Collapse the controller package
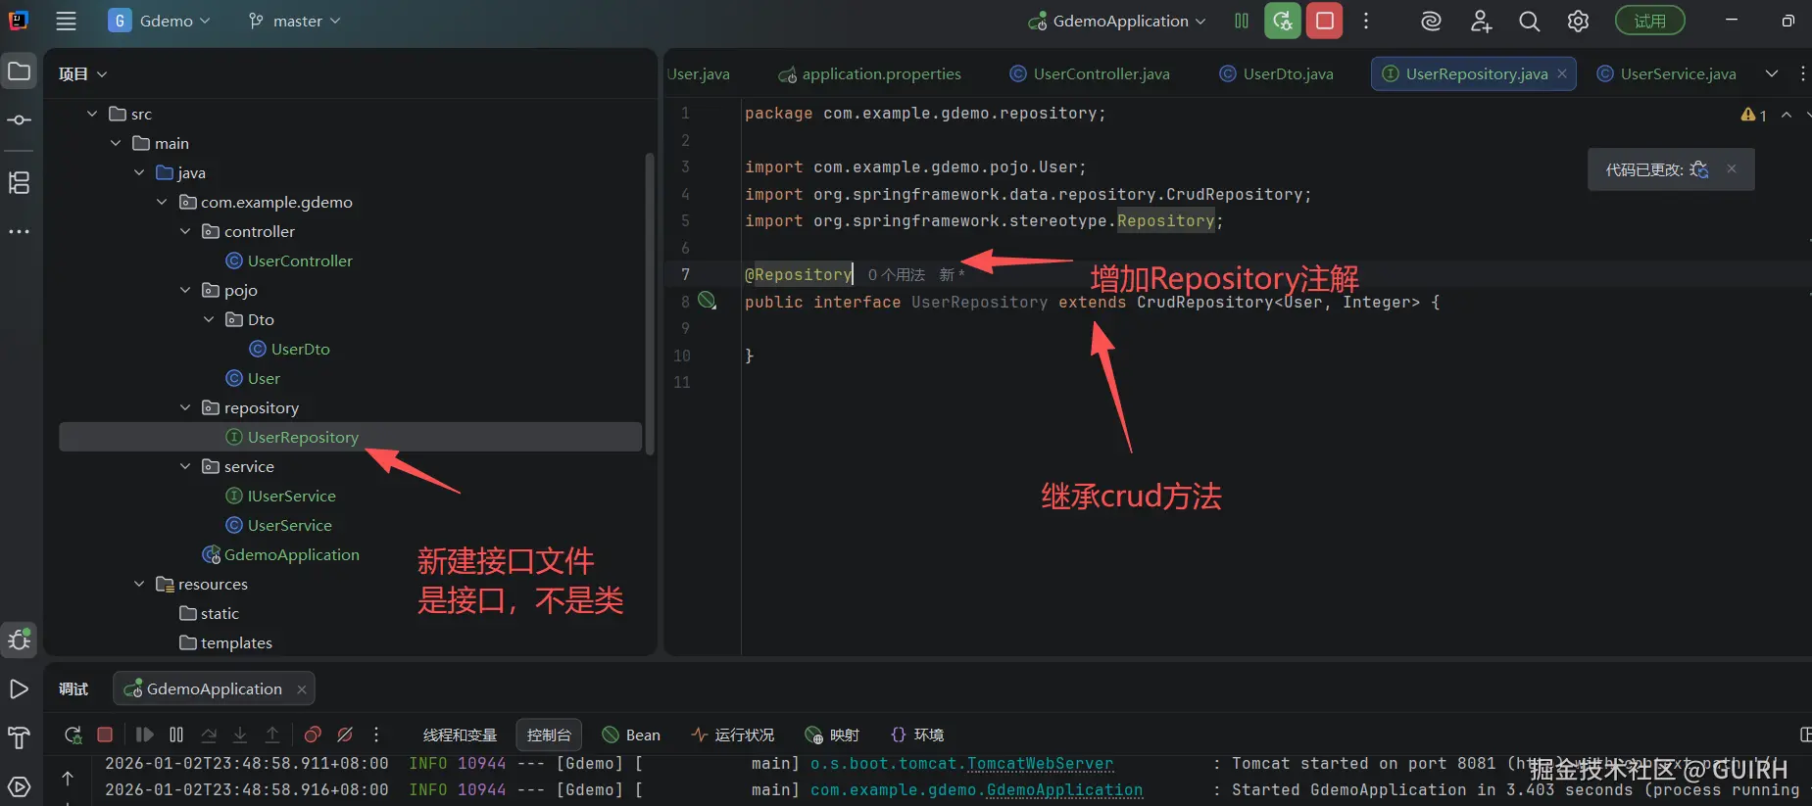 click(185, 231)
